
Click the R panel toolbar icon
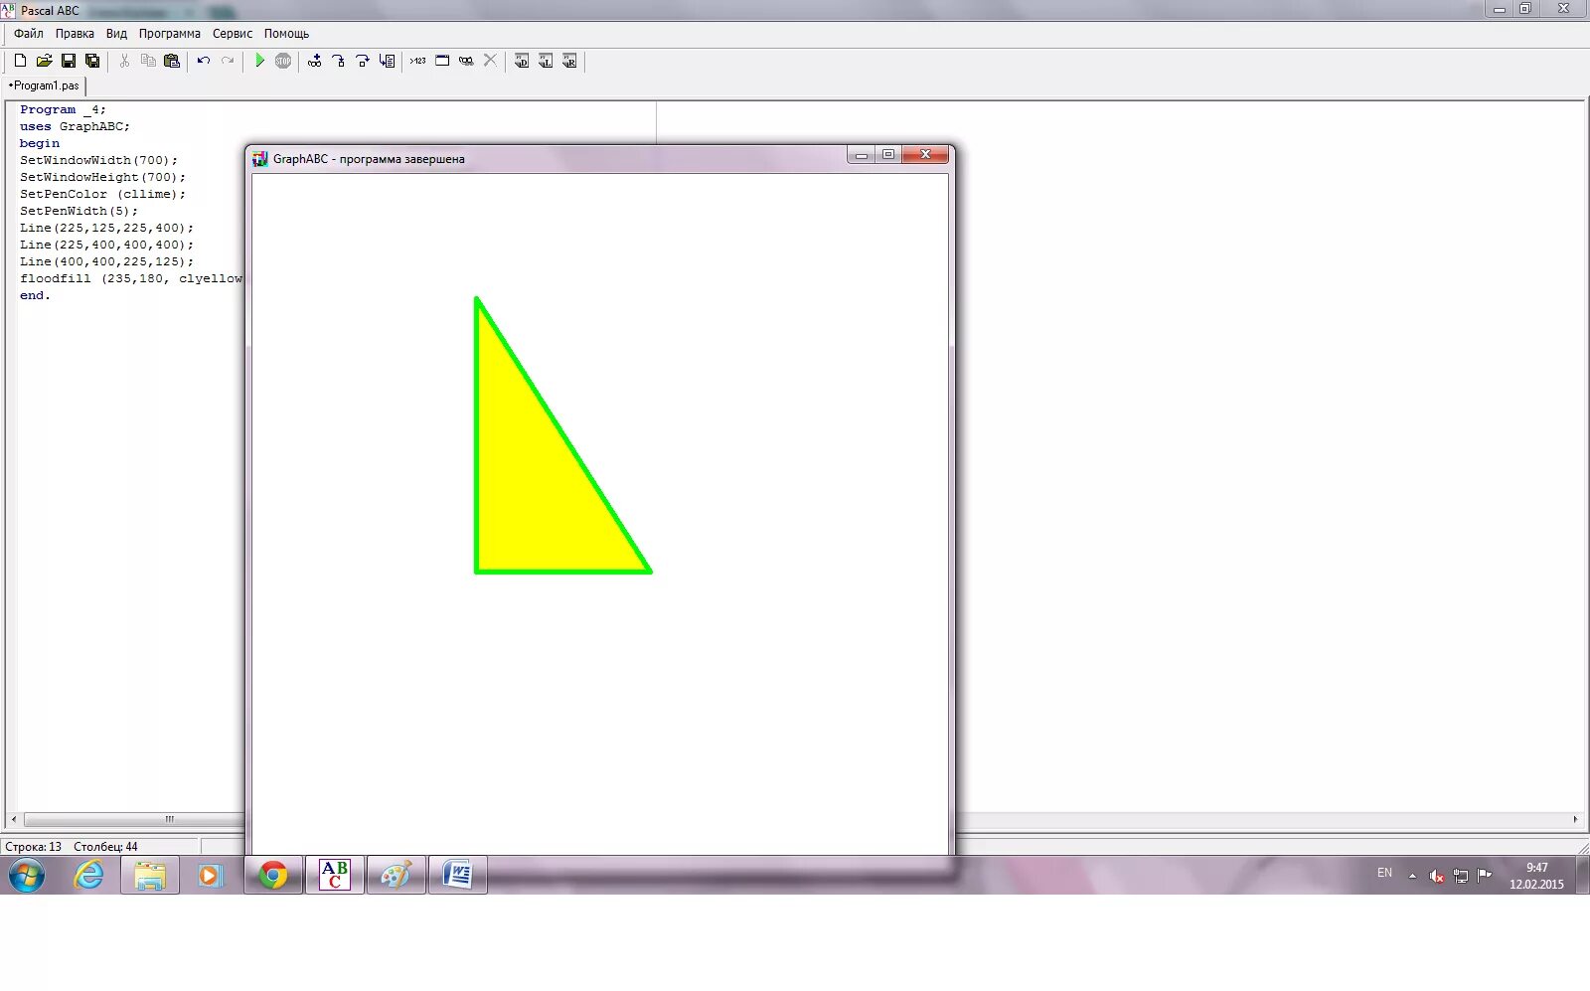coord(569,61)
